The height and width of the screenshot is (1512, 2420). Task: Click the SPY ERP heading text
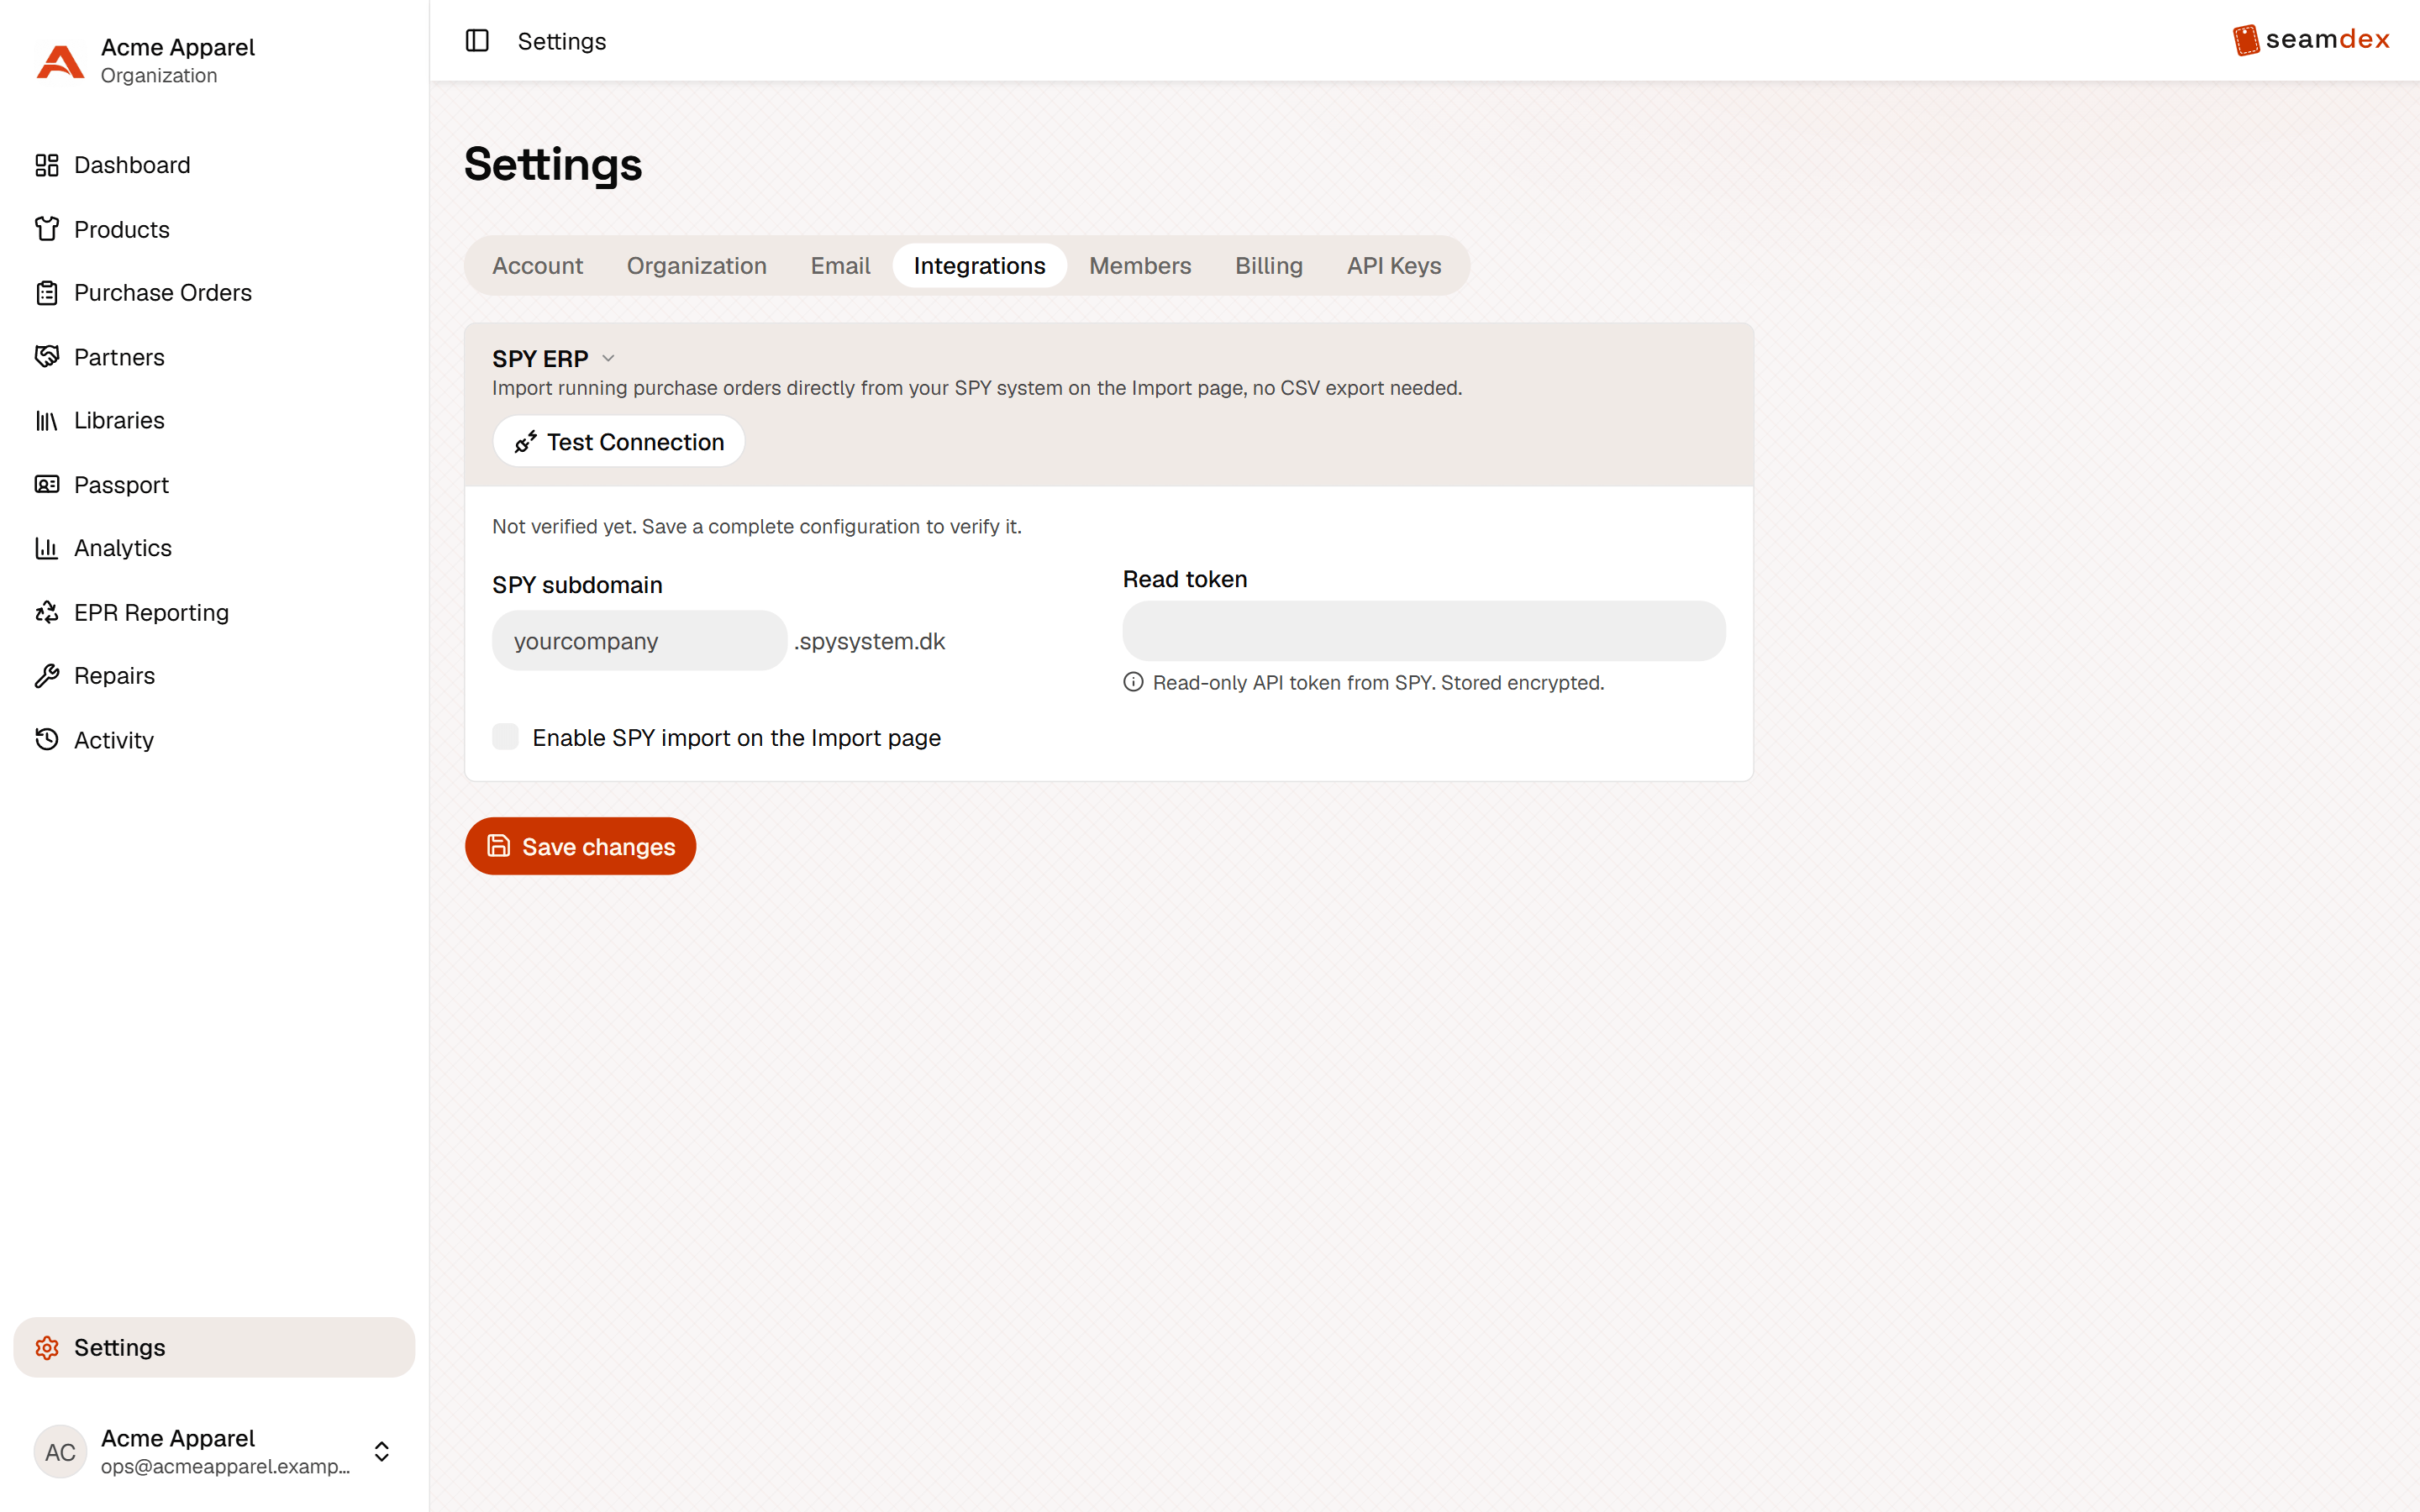pos(540,358)
